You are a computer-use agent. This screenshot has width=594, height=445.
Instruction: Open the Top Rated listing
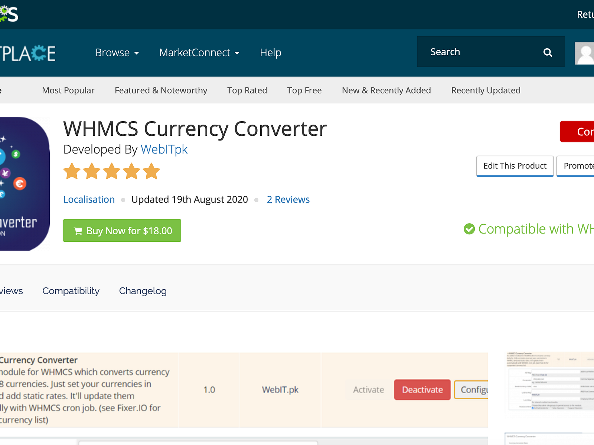(x=247, y=90)
